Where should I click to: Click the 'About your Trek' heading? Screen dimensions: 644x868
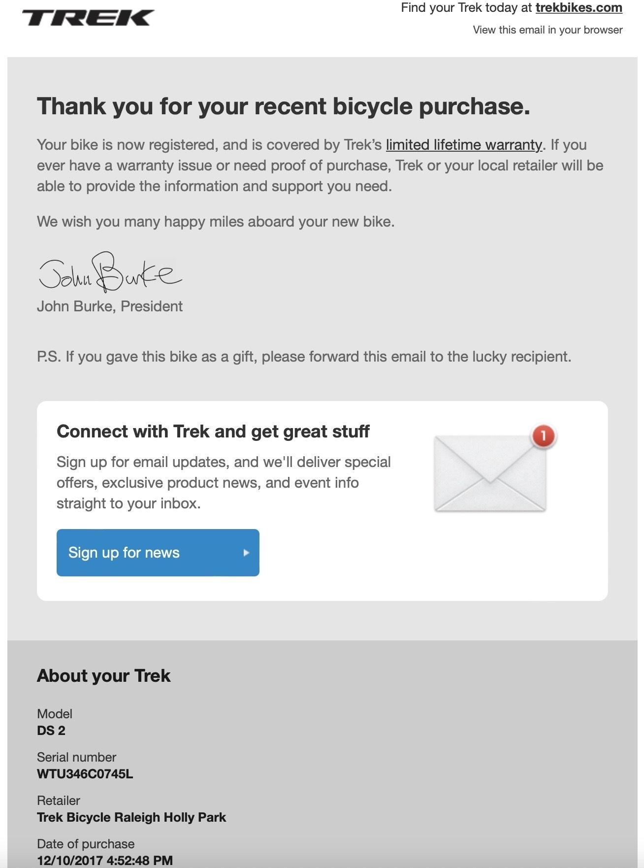(103, 676)
